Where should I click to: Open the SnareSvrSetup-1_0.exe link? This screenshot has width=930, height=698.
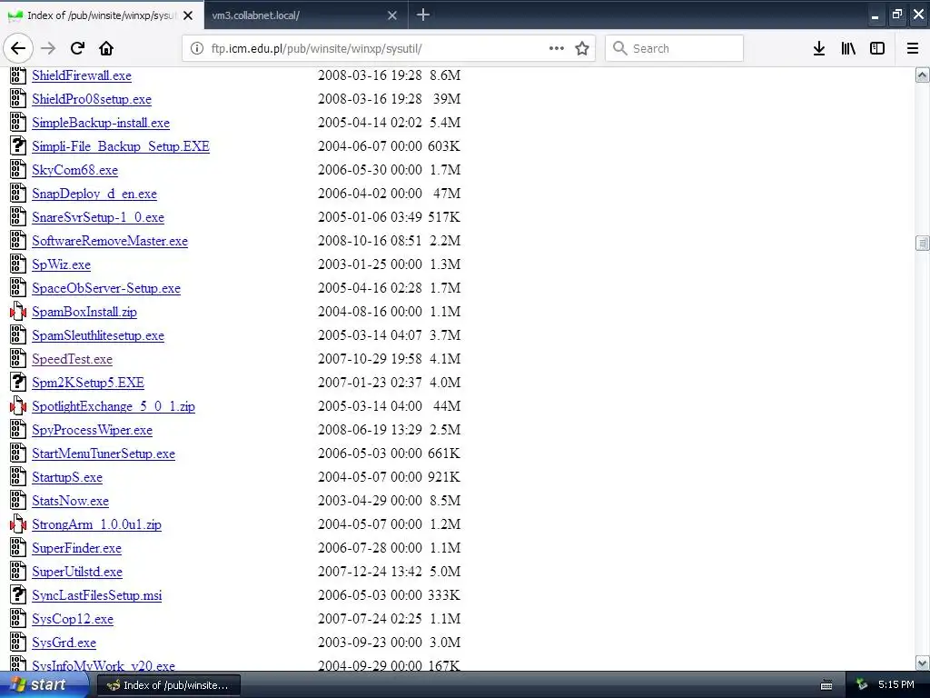pos(98,217)
